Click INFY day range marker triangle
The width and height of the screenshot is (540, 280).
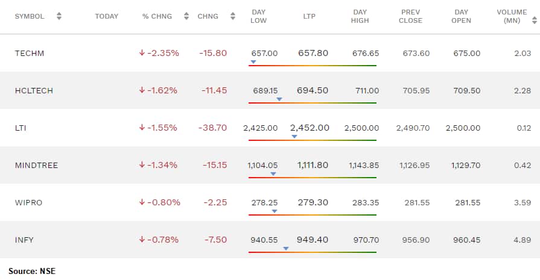(286, 249)
